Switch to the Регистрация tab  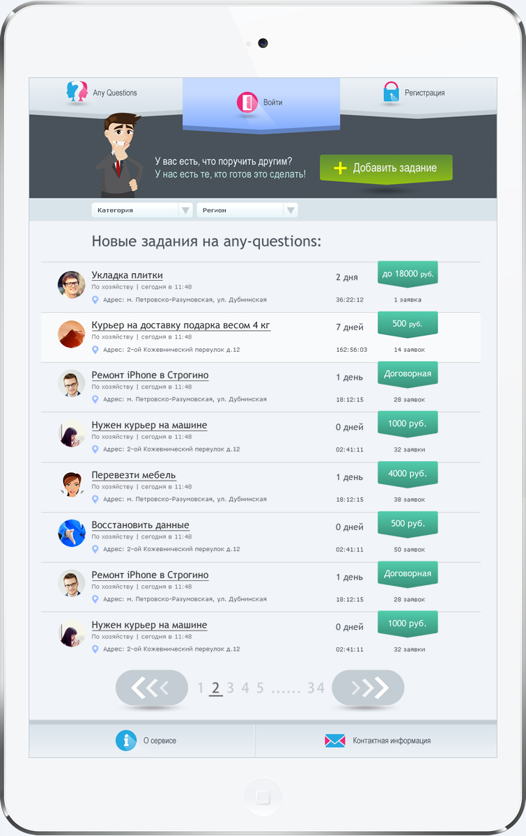coord(424,93)
